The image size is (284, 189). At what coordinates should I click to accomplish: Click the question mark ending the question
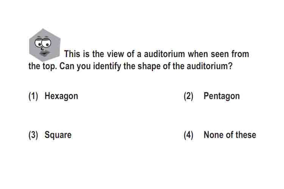point(230,66)
